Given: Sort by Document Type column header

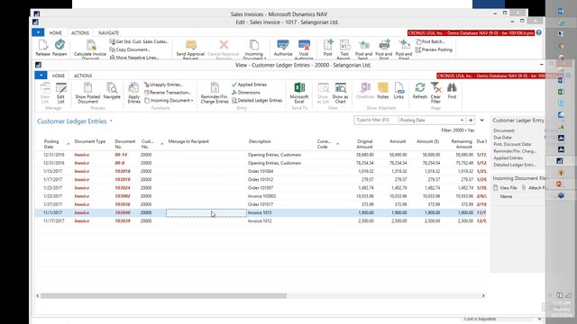Looking at the screenshot, I should click(90, 141).
